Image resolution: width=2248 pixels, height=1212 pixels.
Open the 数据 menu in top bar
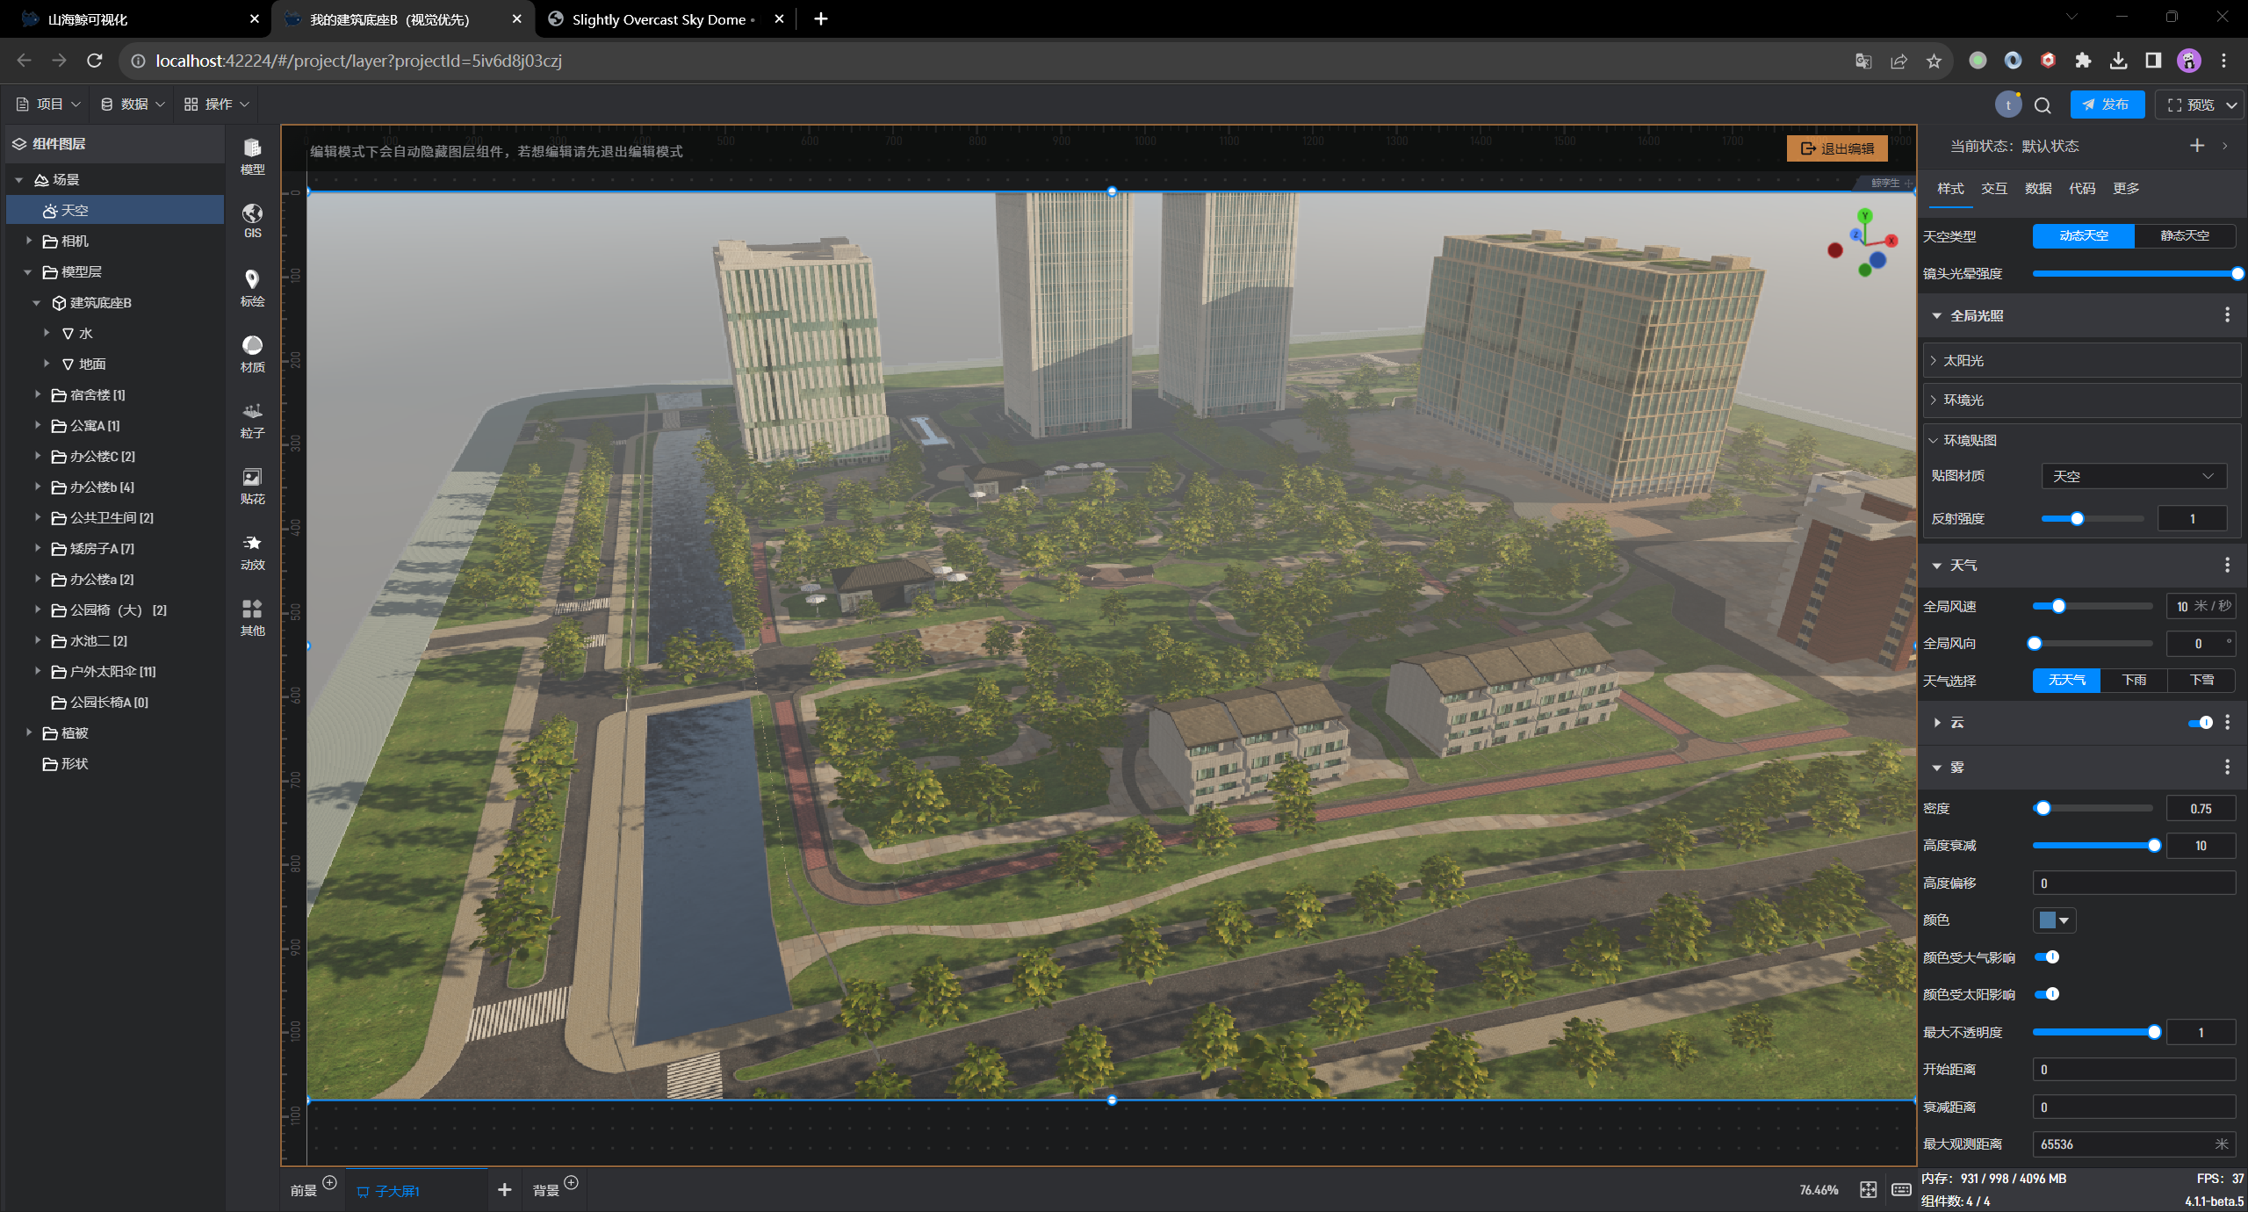133,104
